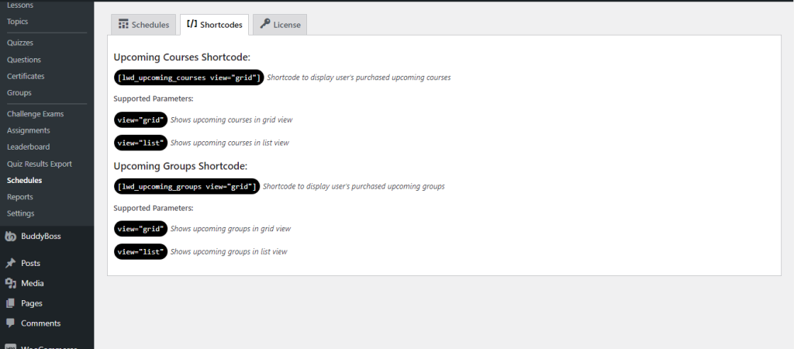Click "Shows upcoming groups in grid view" text
This screenshot has height=349, width=794.
[230, 229]
